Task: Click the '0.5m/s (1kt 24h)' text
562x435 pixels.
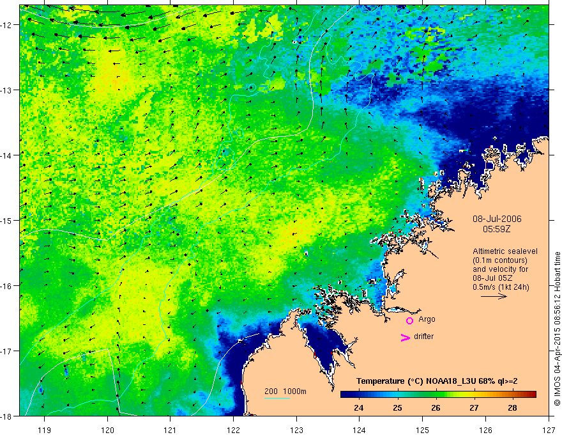Action: (x=501, y=287)
